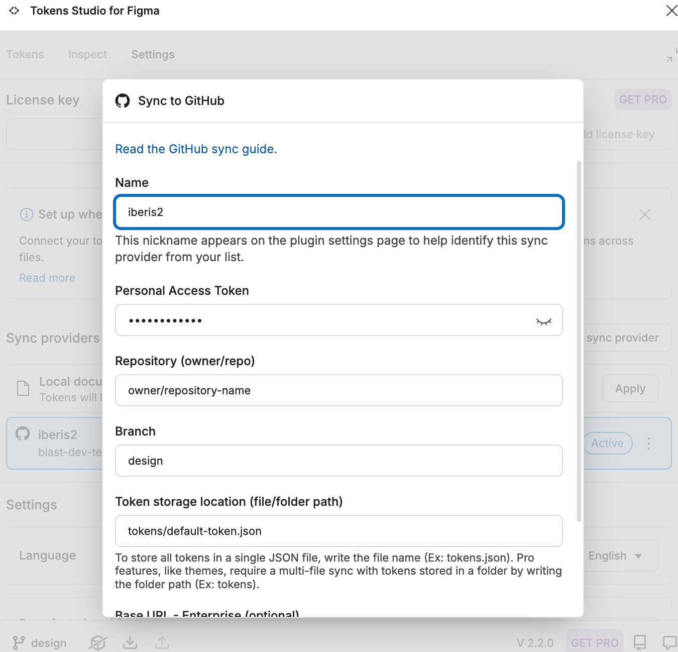Click the GET PRO button at top
The image size is (678, 652).
point(643,99)
